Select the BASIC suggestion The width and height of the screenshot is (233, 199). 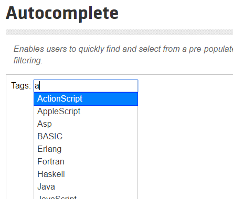[x=86, y=137]
